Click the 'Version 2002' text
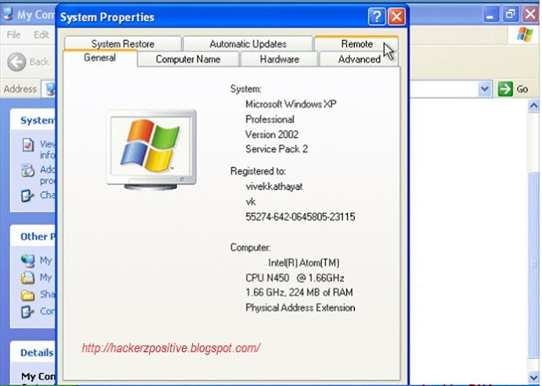The width and height of the screenshot is (542, 386). (272, 134)
